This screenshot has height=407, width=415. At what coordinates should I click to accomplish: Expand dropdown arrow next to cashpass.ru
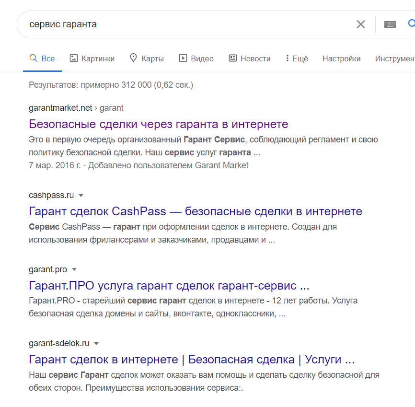[x=81, y=196]
